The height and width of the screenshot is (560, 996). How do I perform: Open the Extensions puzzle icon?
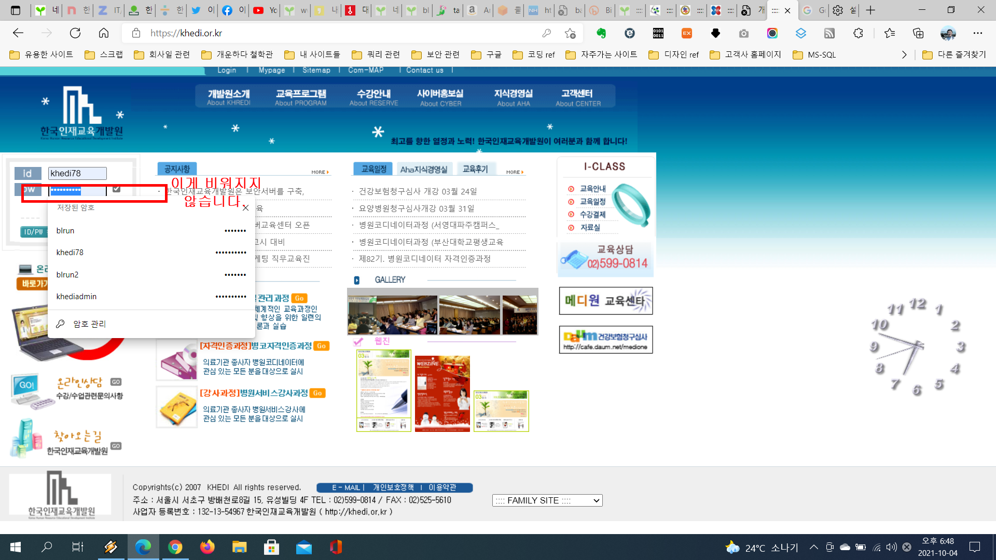click(x=858, y=33)
